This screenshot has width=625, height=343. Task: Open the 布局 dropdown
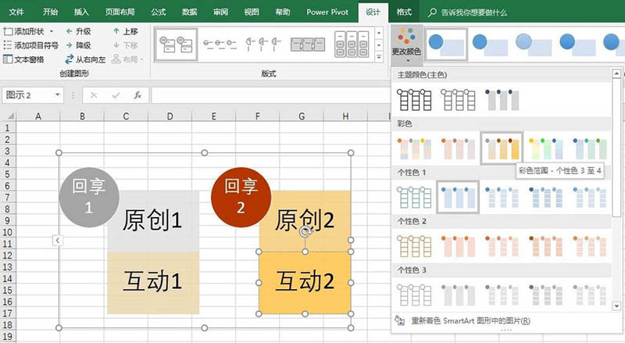pos(127,59)
